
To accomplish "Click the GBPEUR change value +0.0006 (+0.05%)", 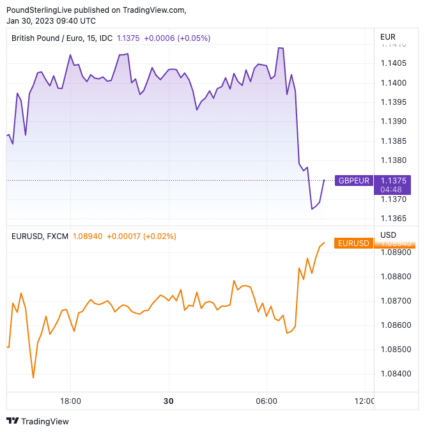I will tap(177, 38).
